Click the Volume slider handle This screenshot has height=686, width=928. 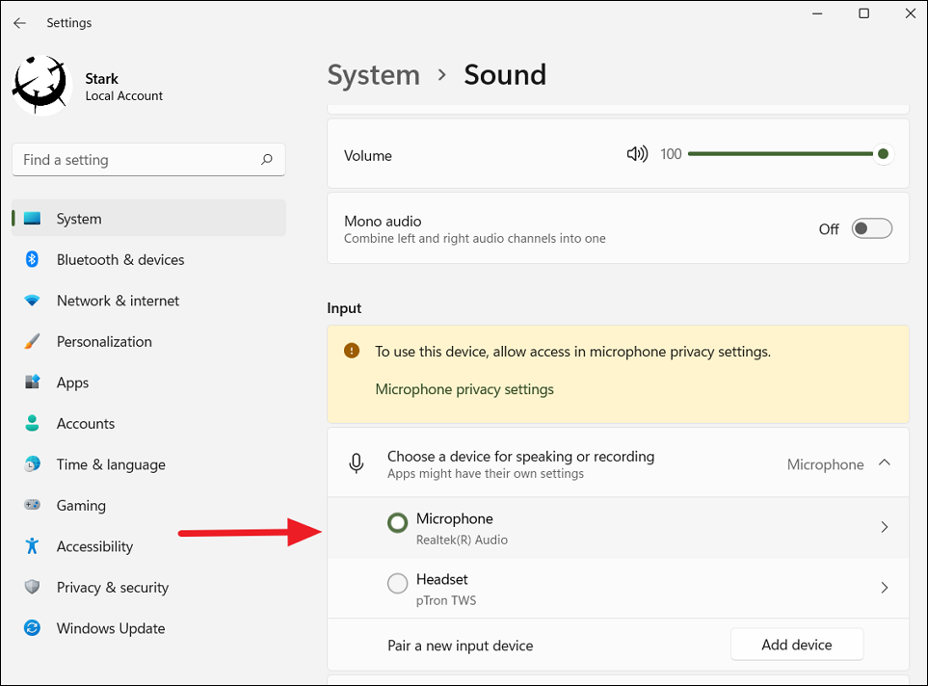coord(882,154)
